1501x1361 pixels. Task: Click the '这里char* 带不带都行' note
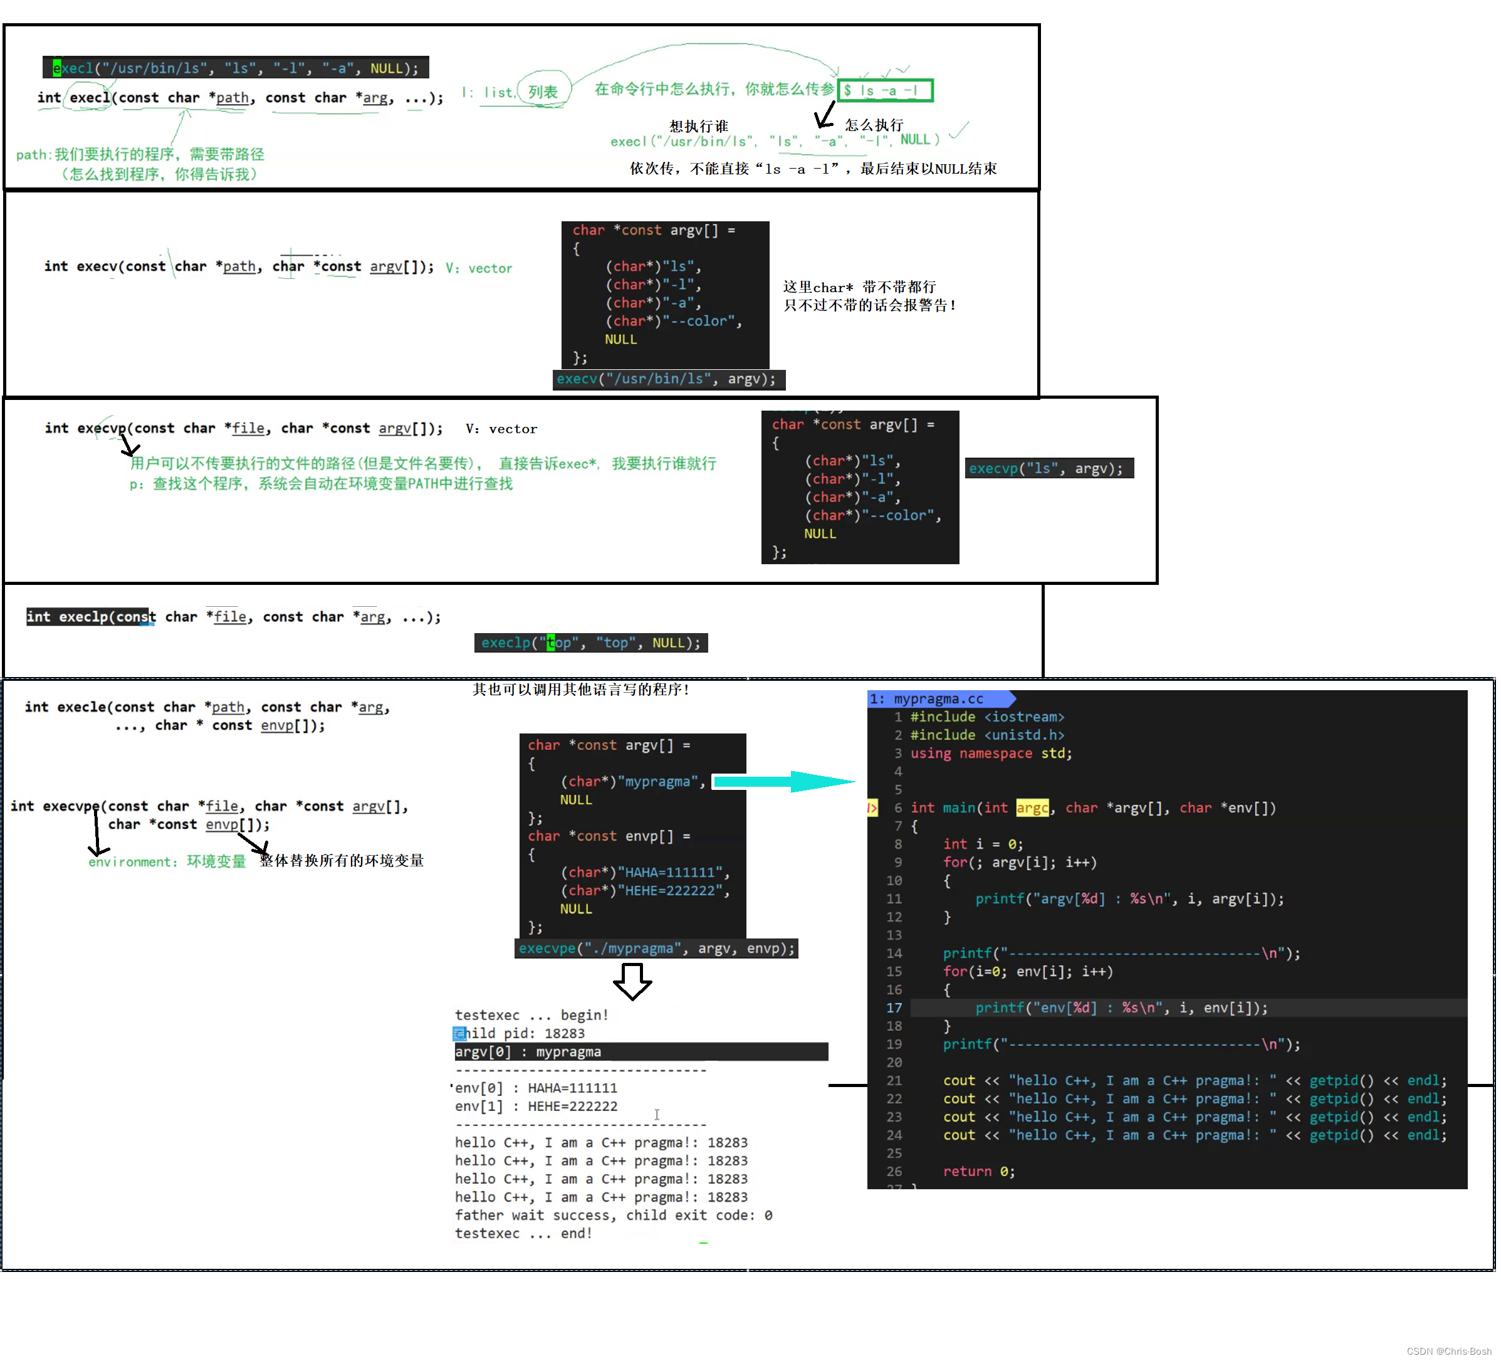860,288
